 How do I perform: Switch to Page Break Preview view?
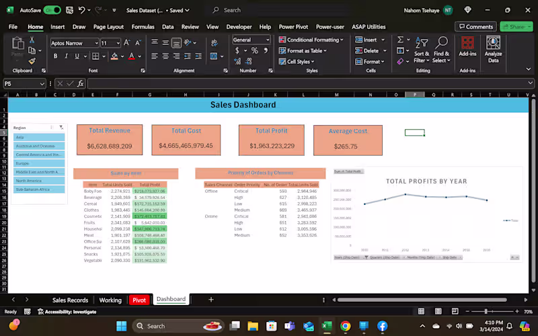click(x=455, y=311)
